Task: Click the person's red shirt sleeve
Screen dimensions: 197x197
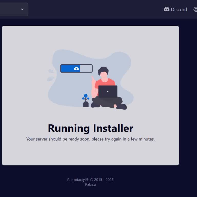Action: [112, 82]
